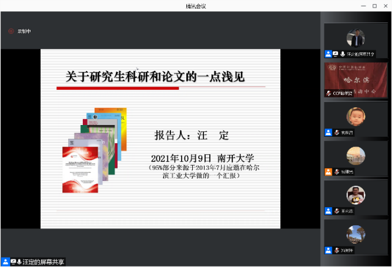Click the palm-tree sky avatar in the bottom tile
Viewport: 392px width, 267px height.
point(356,234)
